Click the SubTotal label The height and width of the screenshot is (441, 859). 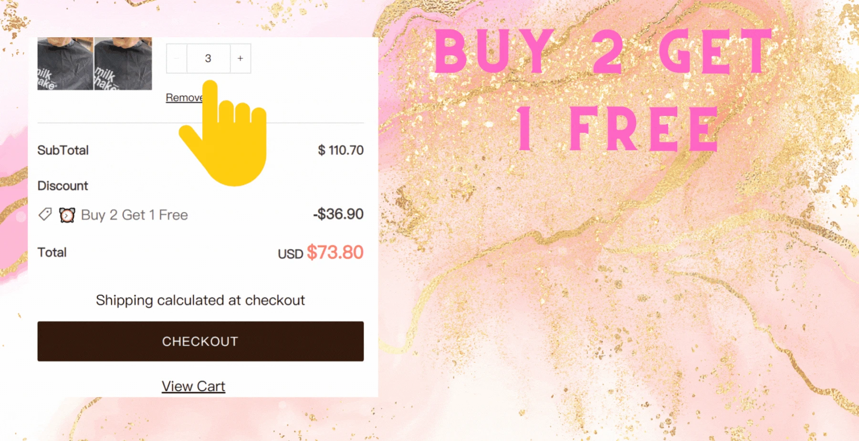pyautogui.click(x=63, y=150)
